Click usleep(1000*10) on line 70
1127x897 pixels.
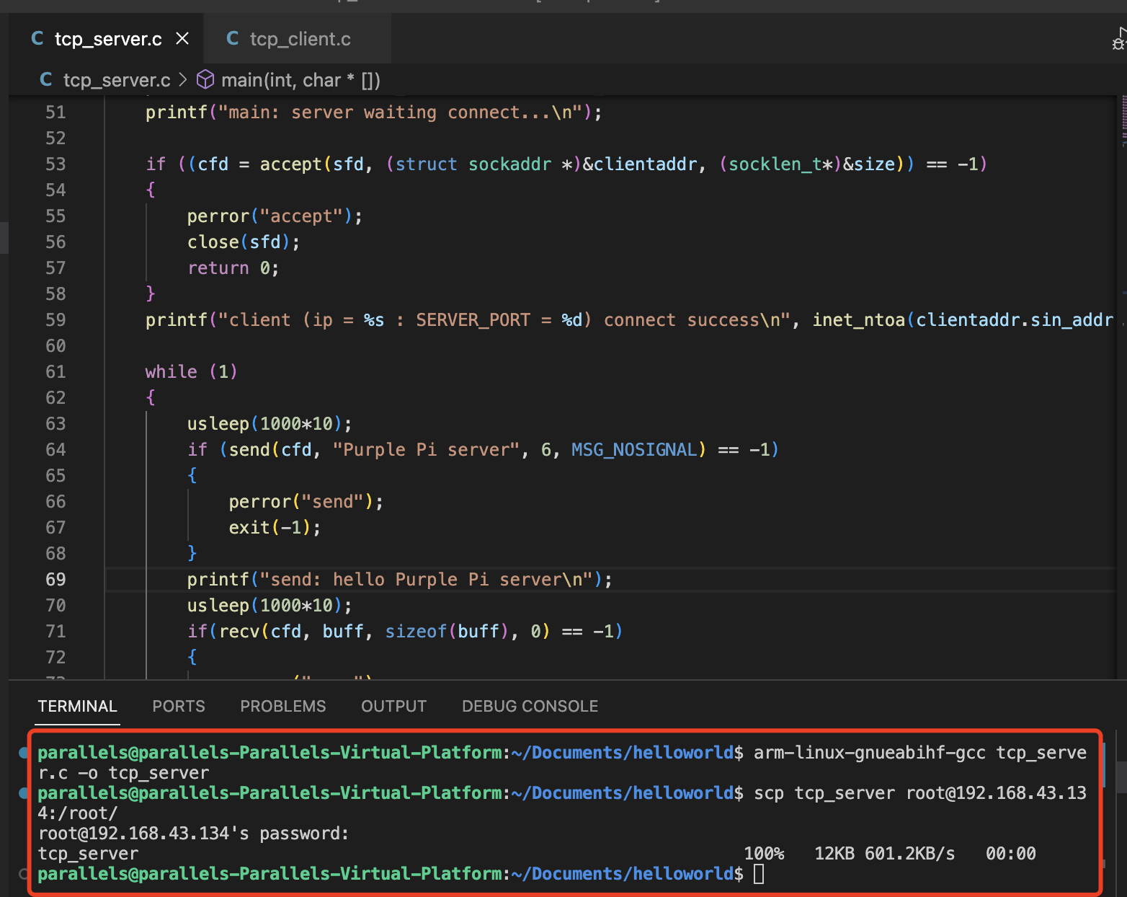coord(269,606)
